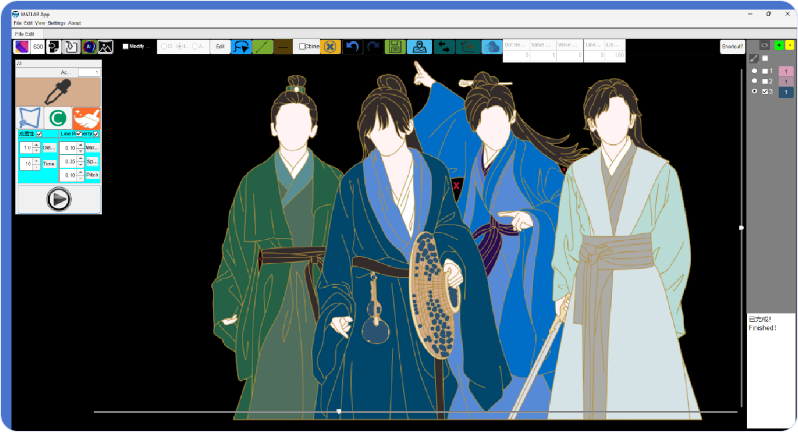Click the dark blue swatch for layer 3
Viewport: 798px width, 432px height.
(786, 92)
